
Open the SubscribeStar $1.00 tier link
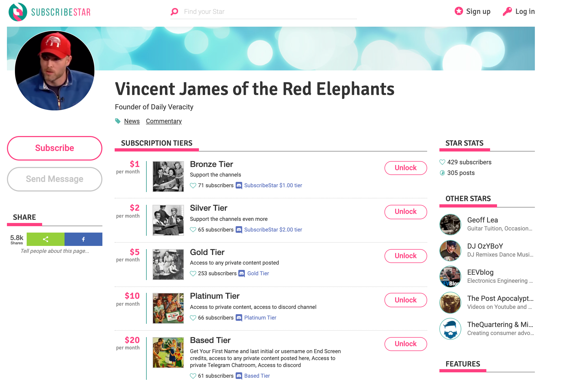[x=273, y=185]
